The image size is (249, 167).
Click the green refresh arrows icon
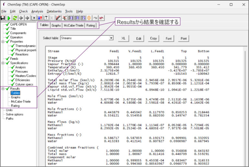coord(15,18)
